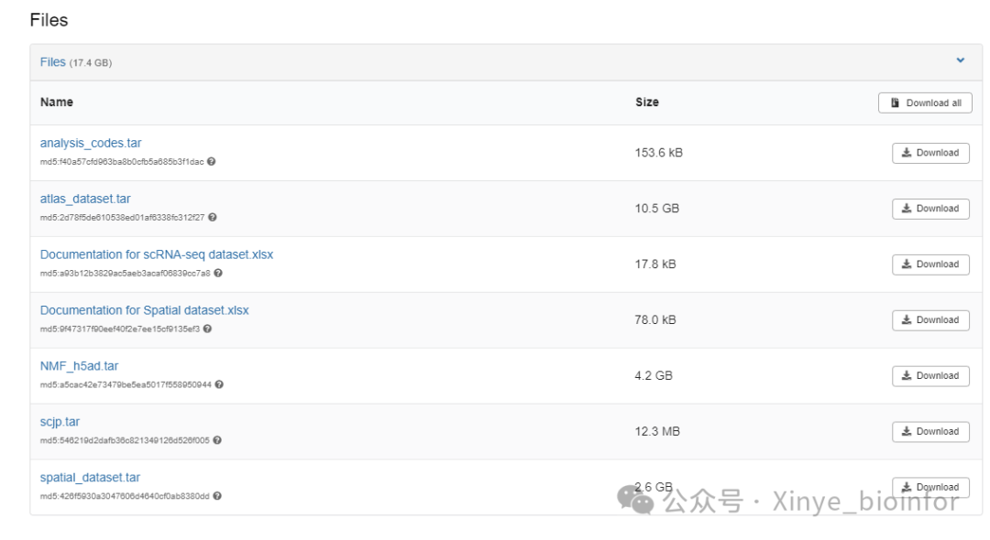The image size is (990, 540).
Task: Click md5 help icon for Spatial documentation
Action: 208,329
